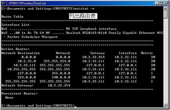
Task: Click the "0x2" interface index
Action: coord(4,33)
